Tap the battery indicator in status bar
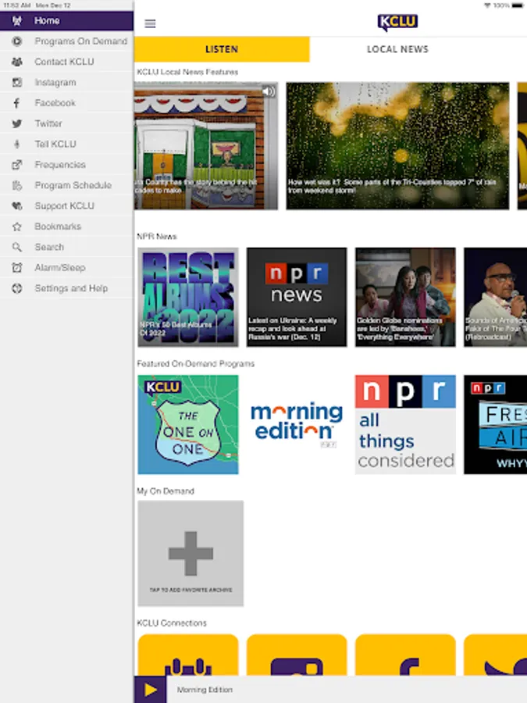Screen dimensions: 527x703 (x=518, y=5)
